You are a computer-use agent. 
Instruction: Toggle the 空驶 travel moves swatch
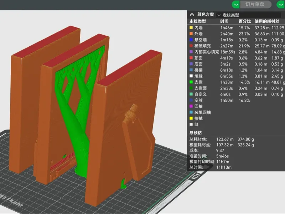coord(191,100)
